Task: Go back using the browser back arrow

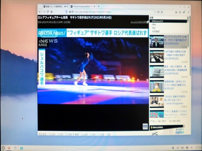Action: point(40,12)
